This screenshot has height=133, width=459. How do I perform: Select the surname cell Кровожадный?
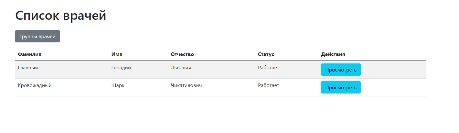(x=35, y=85)
